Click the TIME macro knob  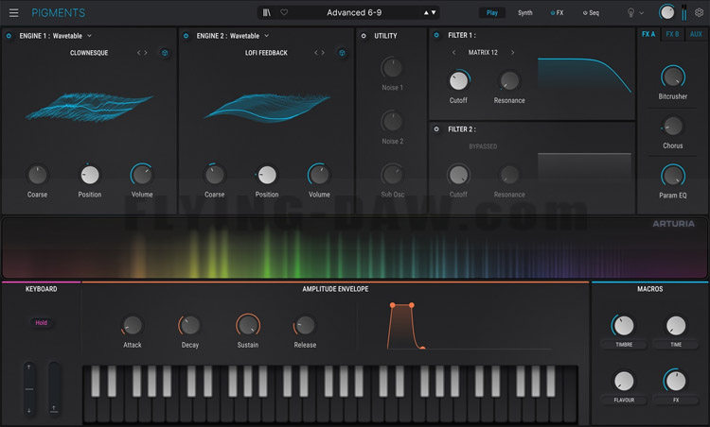676,325
